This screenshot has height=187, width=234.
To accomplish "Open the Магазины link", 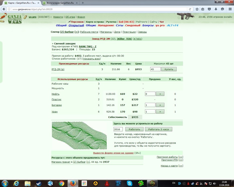I will tap(106, 32).
